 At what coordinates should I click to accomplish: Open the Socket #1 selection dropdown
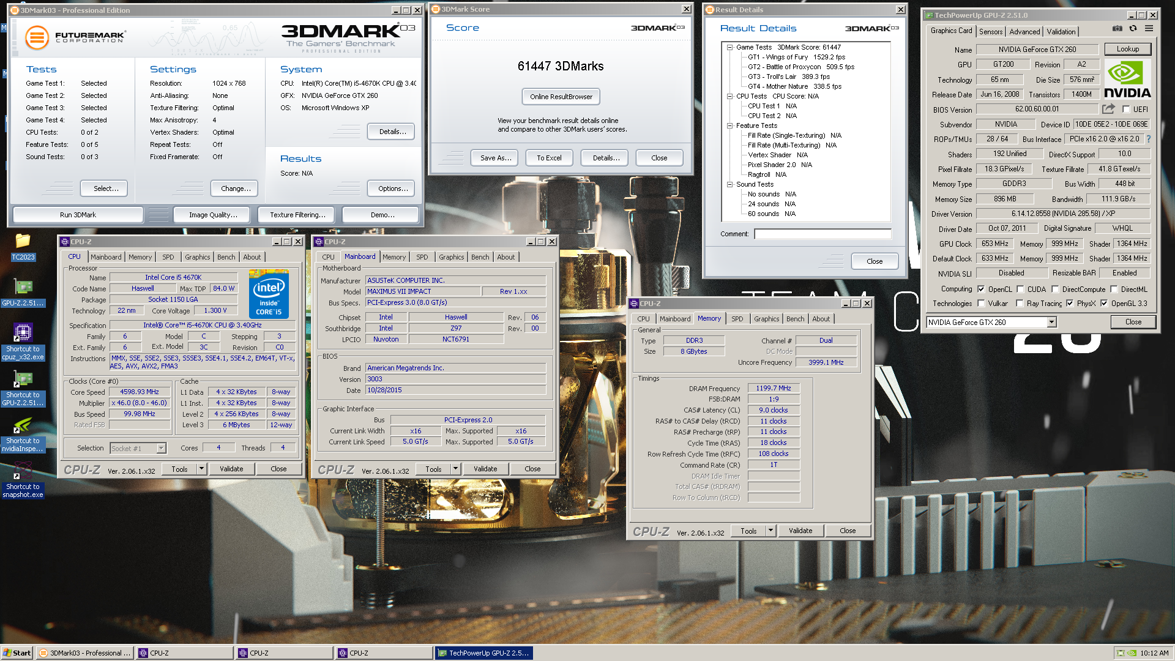click(161, 449)
